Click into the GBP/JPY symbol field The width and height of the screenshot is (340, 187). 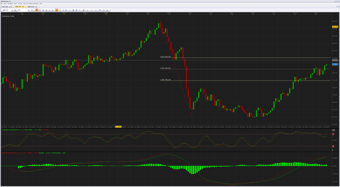(7, 10)
